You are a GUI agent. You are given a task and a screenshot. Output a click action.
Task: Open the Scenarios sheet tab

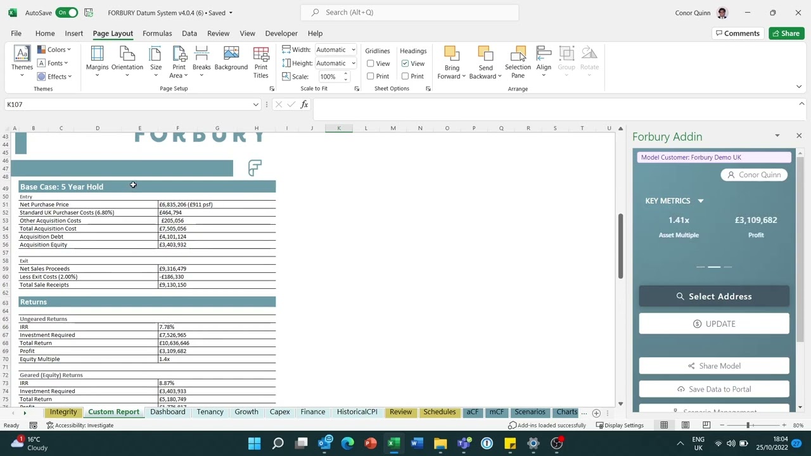click(530, 412)
